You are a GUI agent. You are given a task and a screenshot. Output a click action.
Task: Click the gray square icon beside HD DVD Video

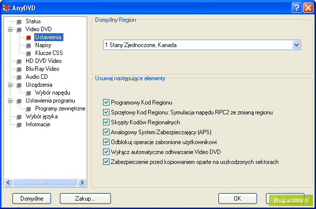(19, 61)
